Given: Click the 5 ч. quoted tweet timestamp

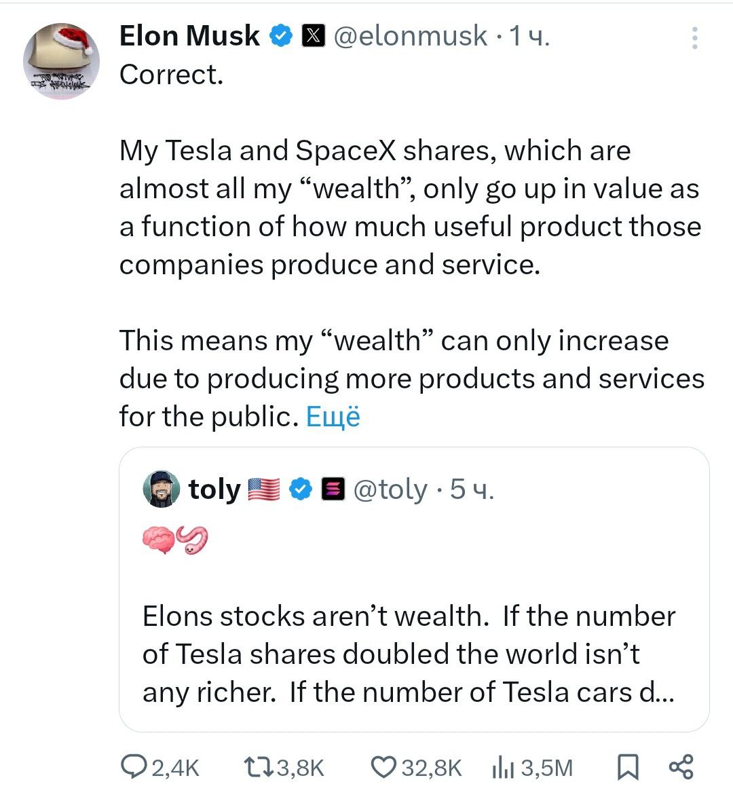Looking at the screenshot, I should coord(472,489).
